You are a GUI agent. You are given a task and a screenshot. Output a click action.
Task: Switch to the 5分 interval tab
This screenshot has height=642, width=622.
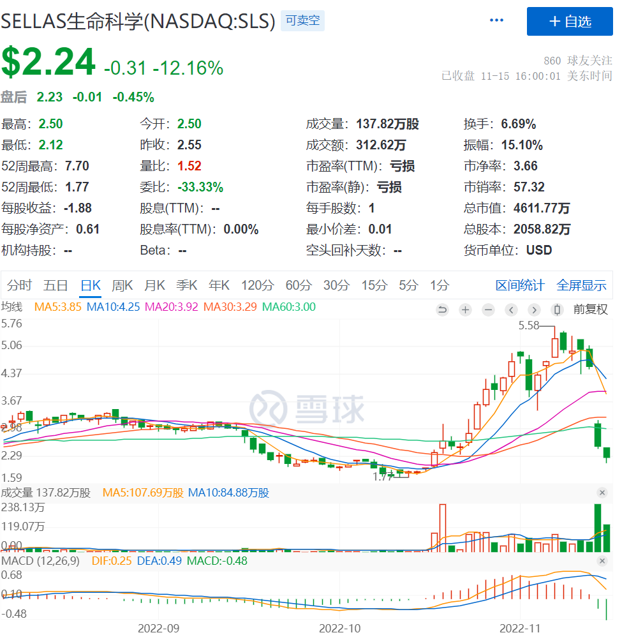tap(408, 285)
